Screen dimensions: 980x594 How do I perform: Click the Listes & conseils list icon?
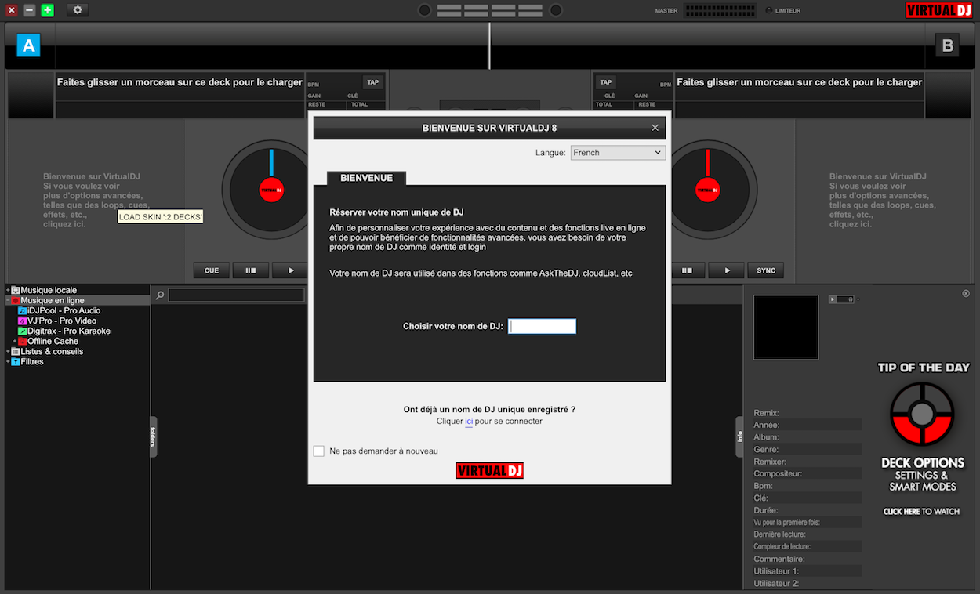point(16,351)
